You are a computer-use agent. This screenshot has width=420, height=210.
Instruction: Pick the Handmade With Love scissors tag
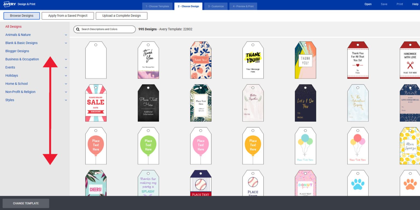[410, 60]
